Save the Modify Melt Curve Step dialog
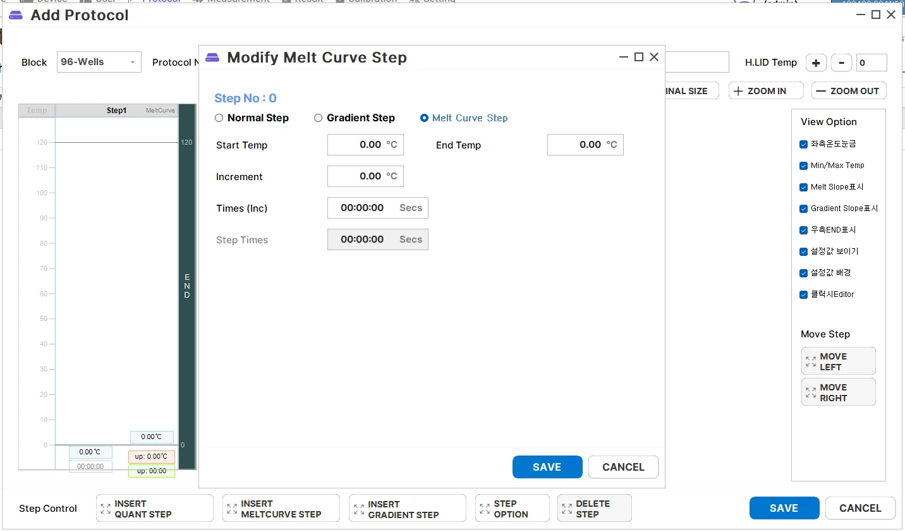Screen dimensions: 905x532 tap(547, 467)
